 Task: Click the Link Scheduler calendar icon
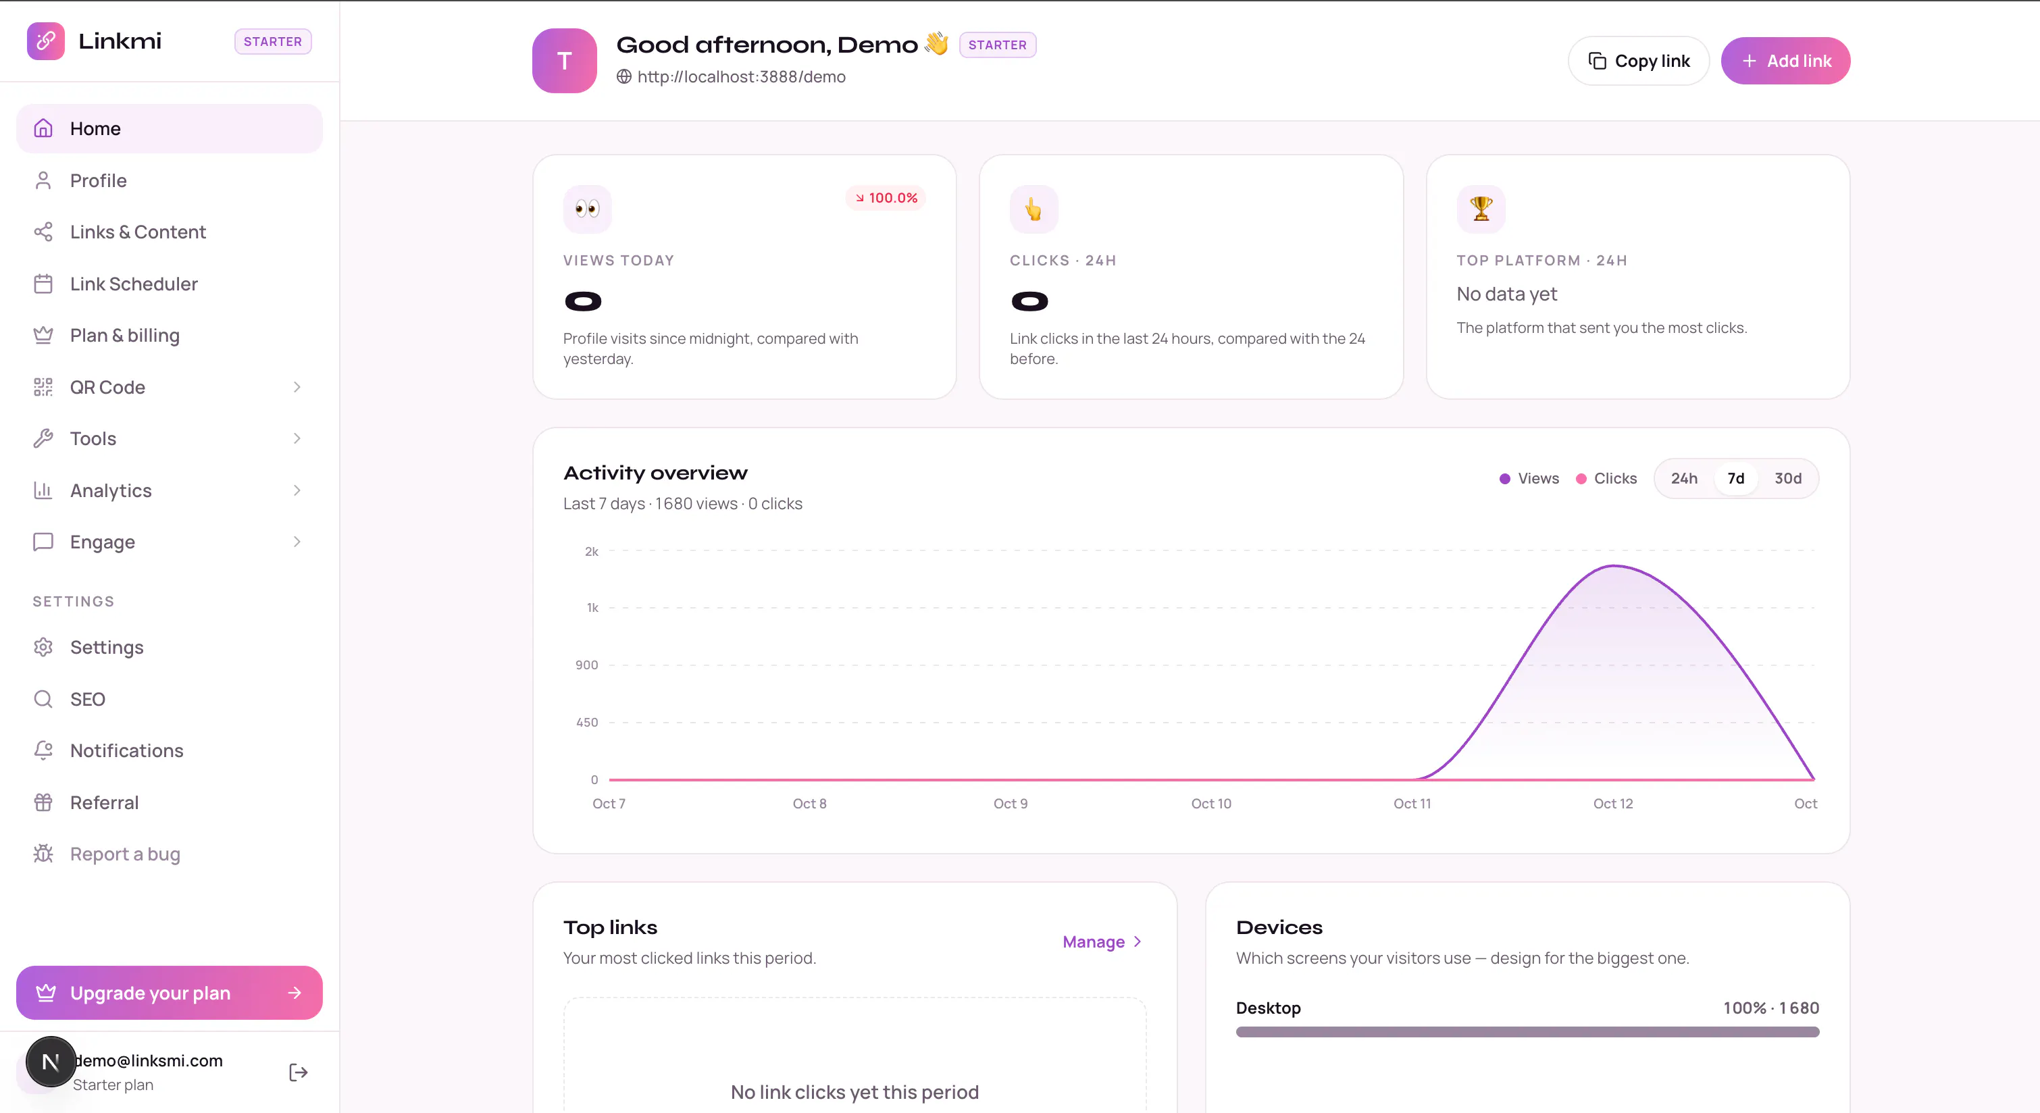pos(43,284)
